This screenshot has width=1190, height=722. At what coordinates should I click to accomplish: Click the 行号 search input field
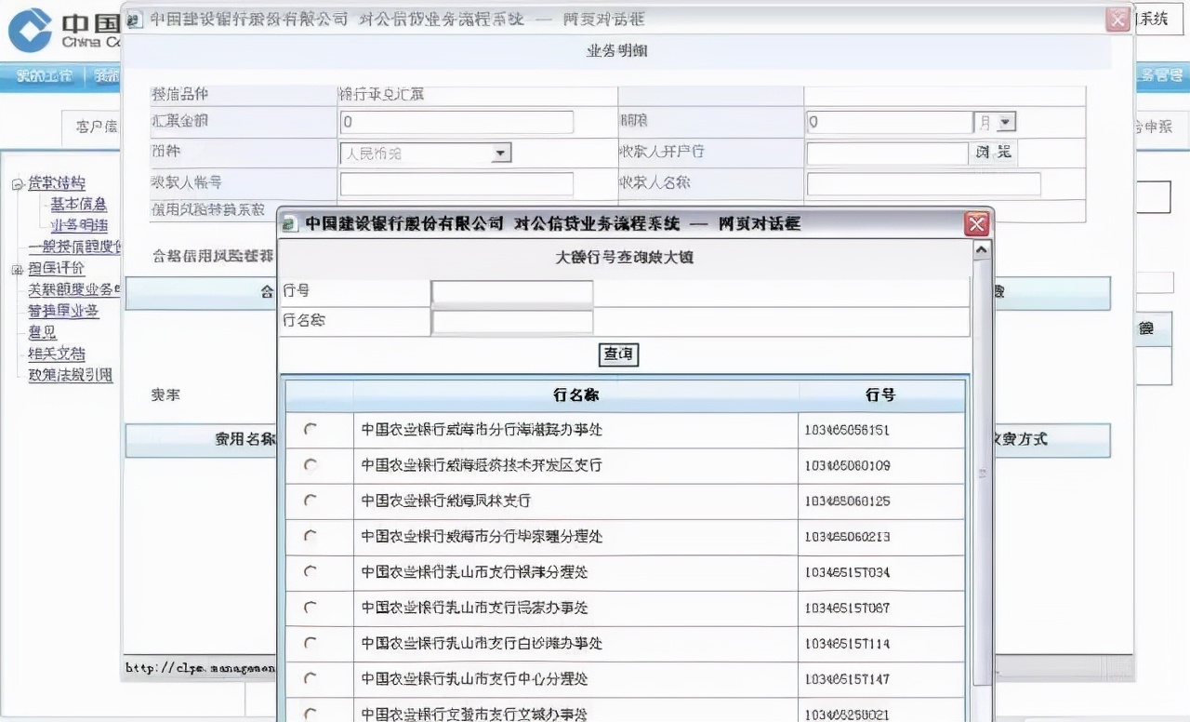point(512,292)
